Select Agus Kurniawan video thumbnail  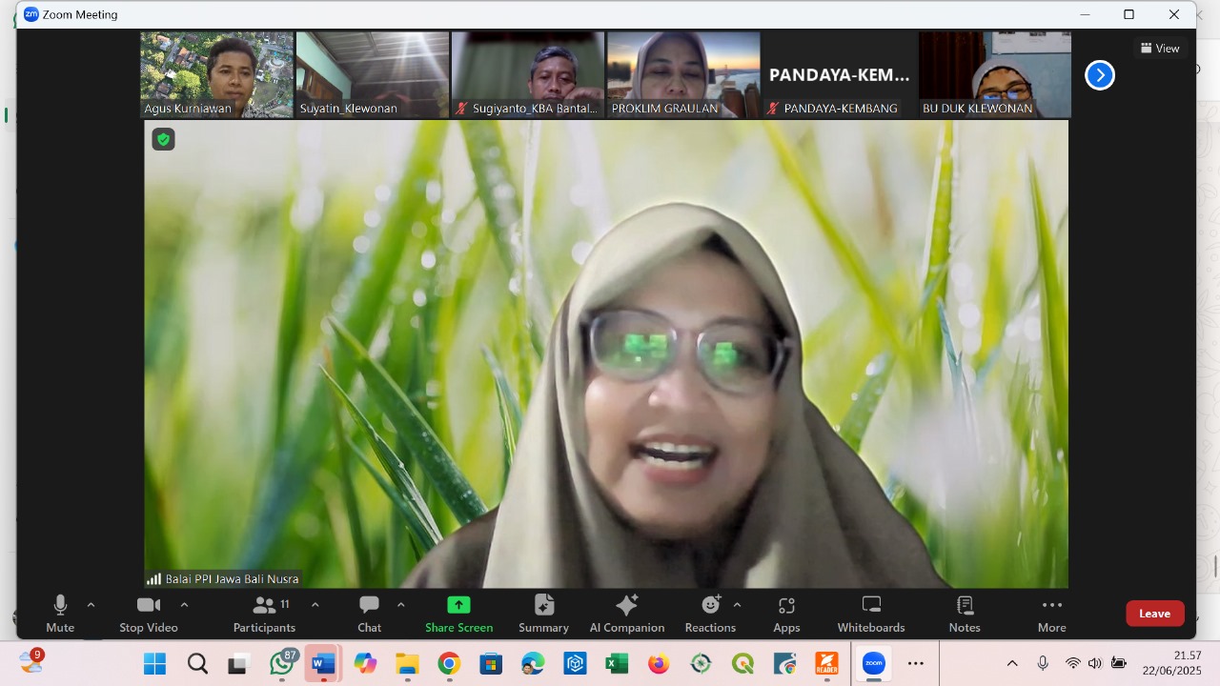pos(216,74)
